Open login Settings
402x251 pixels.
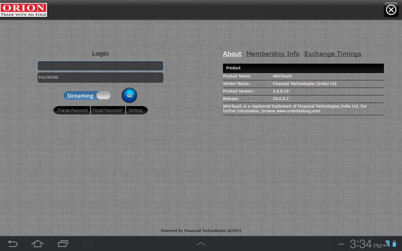coord(136,110)
